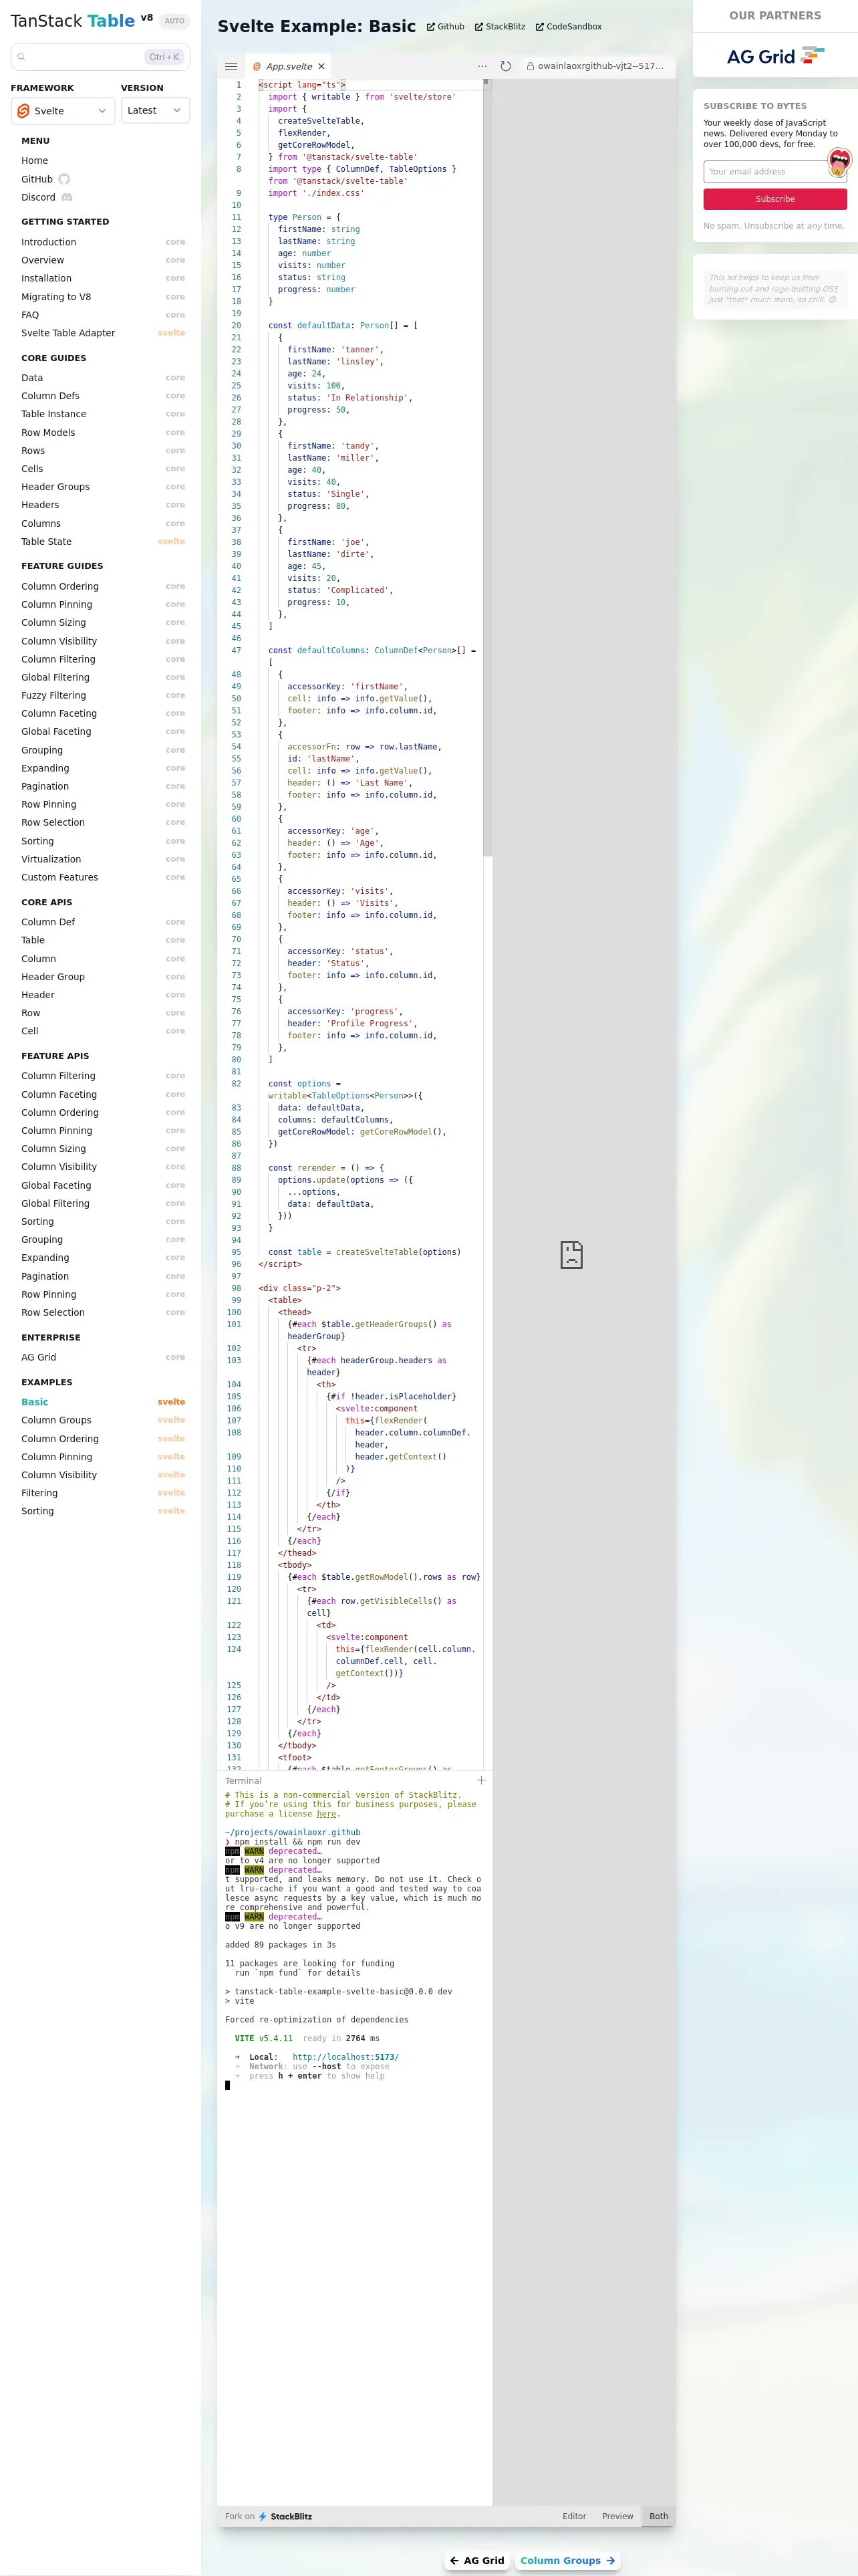Open the localhost:5173 link in terminal

click(x=345, y=2057)
